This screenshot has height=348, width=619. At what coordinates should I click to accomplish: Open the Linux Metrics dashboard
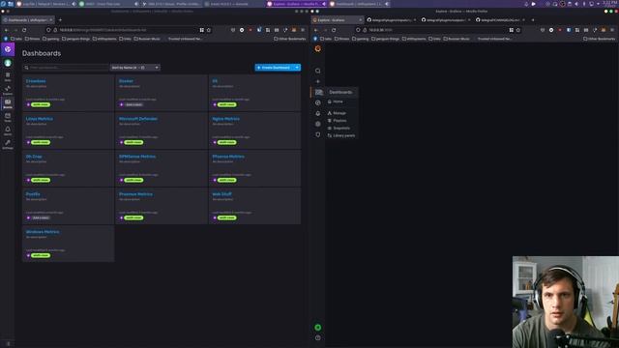[39, 119]
